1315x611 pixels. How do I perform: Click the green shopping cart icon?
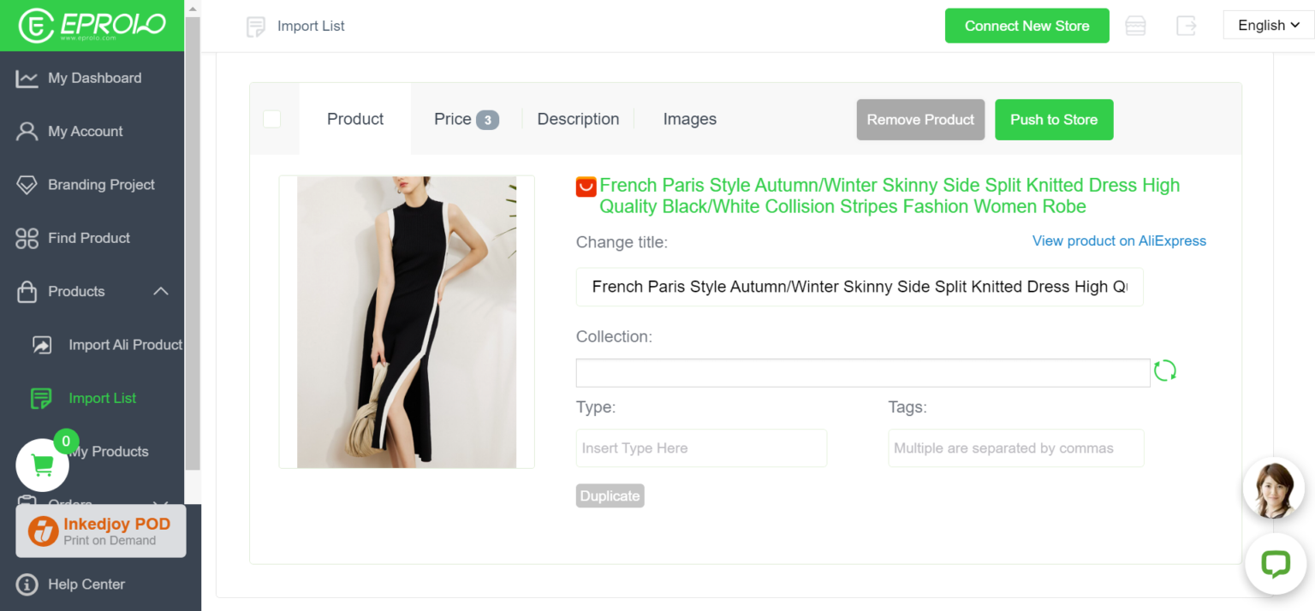42,465
